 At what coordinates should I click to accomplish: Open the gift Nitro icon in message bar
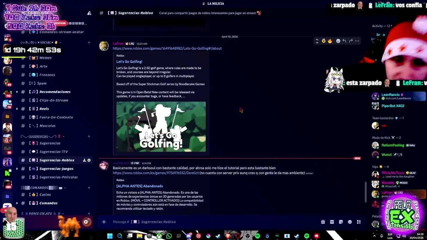coord(323,222)
